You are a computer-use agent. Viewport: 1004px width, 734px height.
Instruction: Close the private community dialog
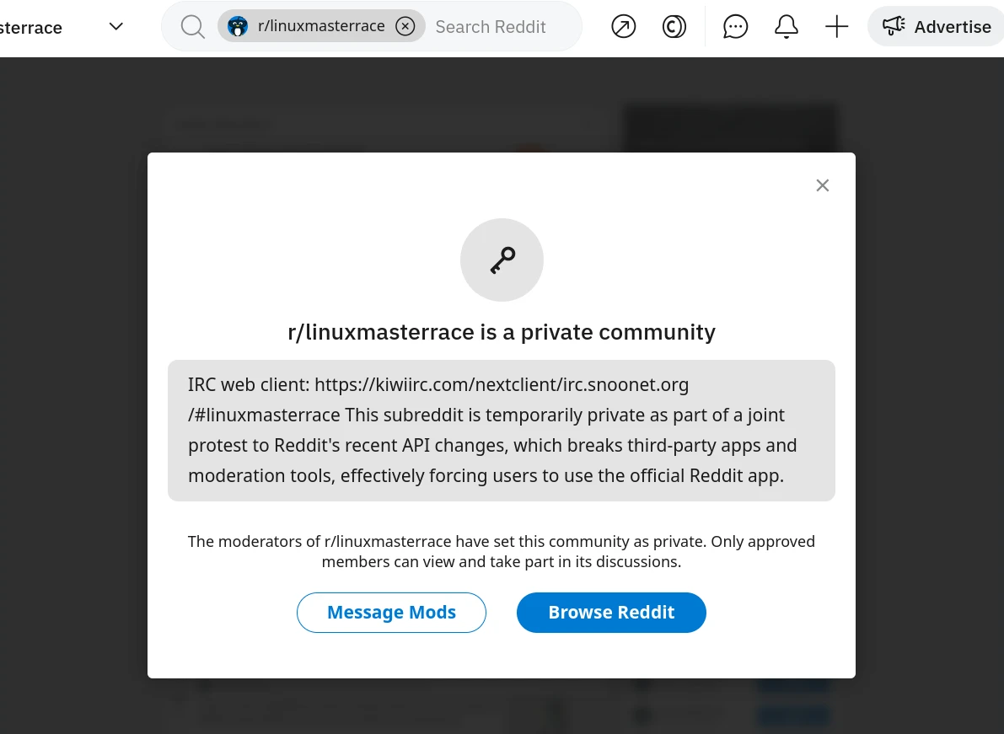823,185
